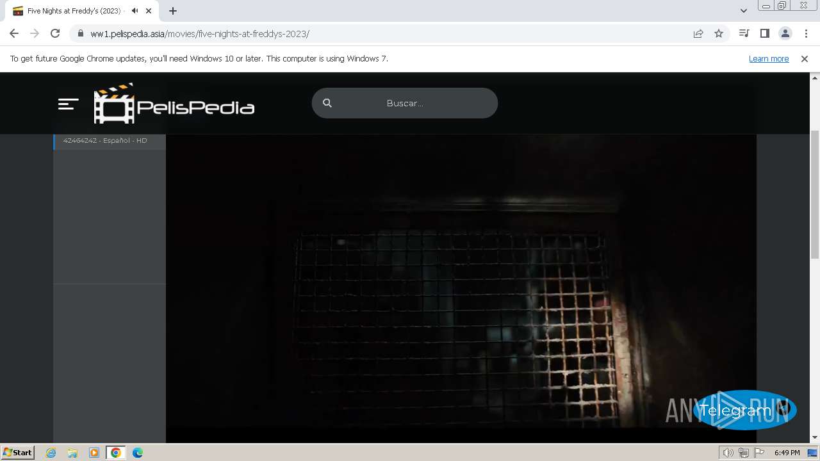
Task: Open Microsoft Edge from the taskbar
Action: (x=138, y=453)
